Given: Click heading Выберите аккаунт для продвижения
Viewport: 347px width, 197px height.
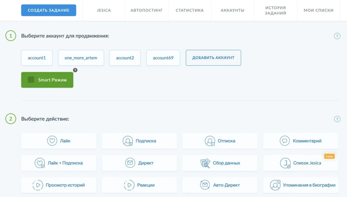Looking at the screenshot, I should pos(65,36).
